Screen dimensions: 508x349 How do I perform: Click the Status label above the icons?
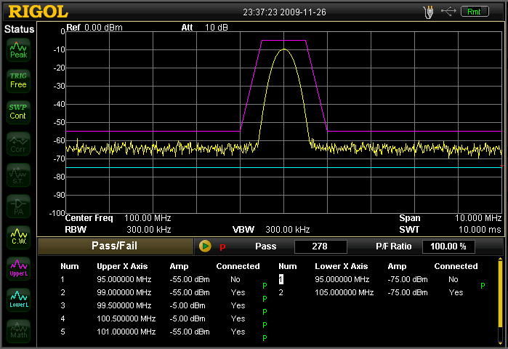coord(19,29)
